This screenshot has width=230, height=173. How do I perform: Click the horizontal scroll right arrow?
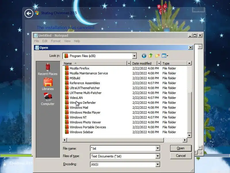point(185,140)
